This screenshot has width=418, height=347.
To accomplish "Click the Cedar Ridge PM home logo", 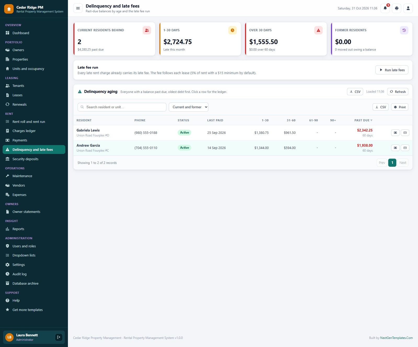I will click(9, 9).
